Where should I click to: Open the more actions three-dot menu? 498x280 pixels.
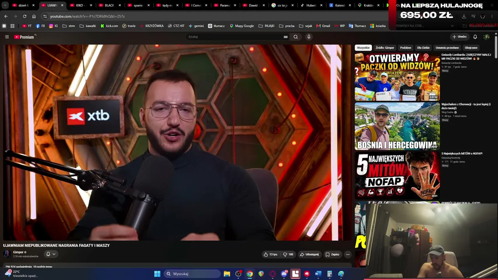(x=348, y=254)
